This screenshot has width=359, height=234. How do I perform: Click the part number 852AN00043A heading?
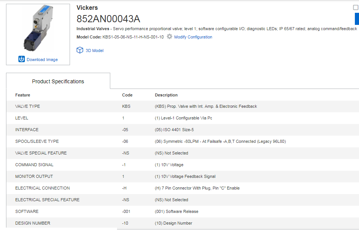[108, 19]
